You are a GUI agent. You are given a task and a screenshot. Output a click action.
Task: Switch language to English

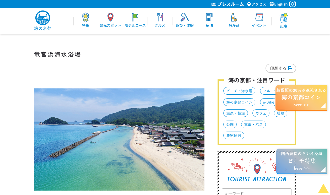click(x=279, y=4)
